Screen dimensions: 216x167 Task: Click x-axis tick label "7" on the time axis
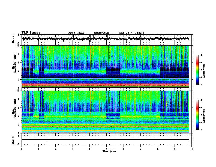point(141,149)
